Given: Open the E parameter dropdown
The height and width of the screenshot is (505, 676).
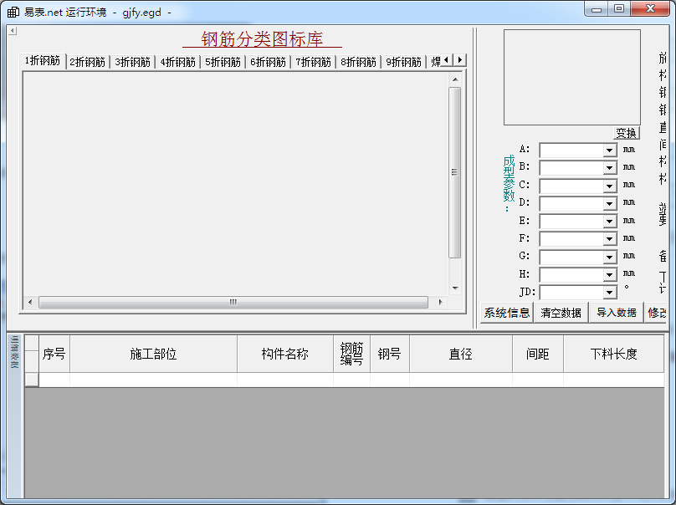Looking at the screenshot, I should [x=609, y=222].
